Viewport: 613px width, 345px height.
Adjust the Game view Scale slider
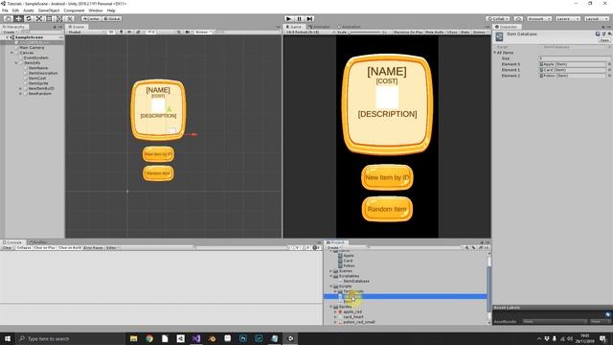(x=365, y=32)
